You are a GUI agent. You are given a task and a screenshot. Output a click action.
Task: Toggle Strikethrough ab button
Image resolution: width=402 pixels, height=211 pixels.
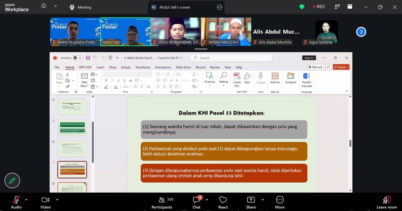click(130, 80)
